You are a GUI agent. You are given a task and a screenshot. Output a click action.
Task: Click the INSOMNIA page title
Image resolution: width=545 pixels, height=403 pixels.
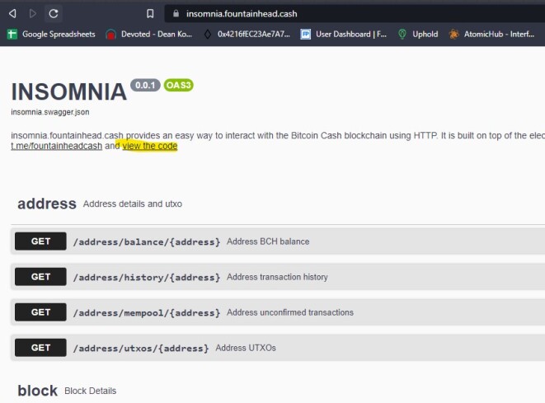click(x=68, y=91)
